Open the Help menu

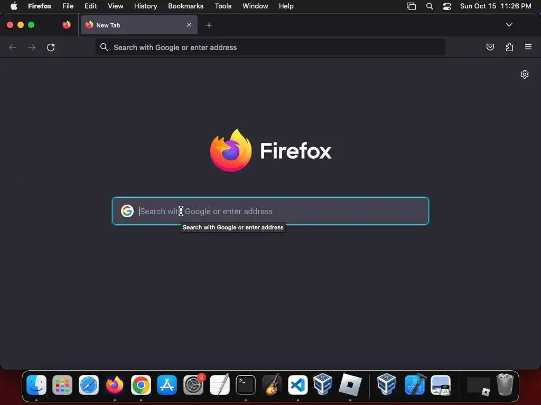[286, 6]
